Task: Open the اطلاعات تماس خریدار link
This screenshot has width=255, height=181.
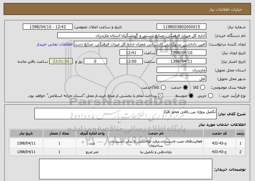Action: [x=55, y=44]
